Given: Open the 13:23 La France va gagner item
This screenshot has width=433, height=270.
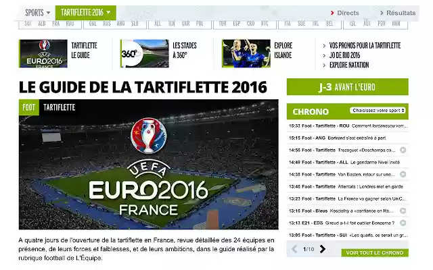Looking at the screenshot, I should (348, 198).
